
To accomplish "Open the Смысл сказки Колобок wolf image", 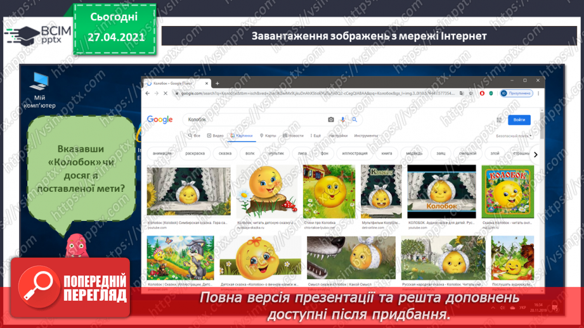I will pyautogui.click(x=351, y=258).
